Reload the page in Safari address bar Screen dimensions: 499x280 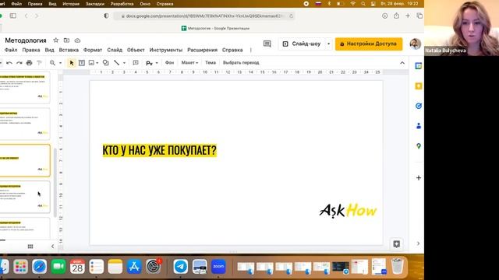tap(291, 16)
